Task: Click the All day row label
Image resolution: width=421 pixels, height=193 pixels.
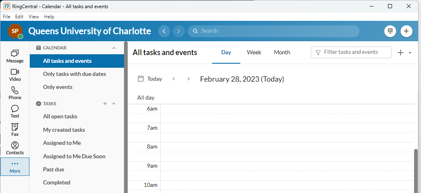Action: click(x=146, y=98)
